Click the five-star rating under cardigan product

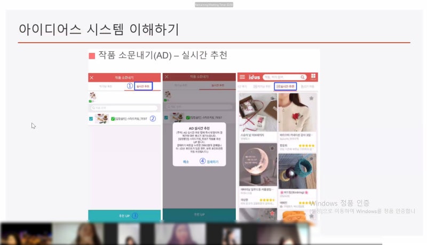[306, 146]
